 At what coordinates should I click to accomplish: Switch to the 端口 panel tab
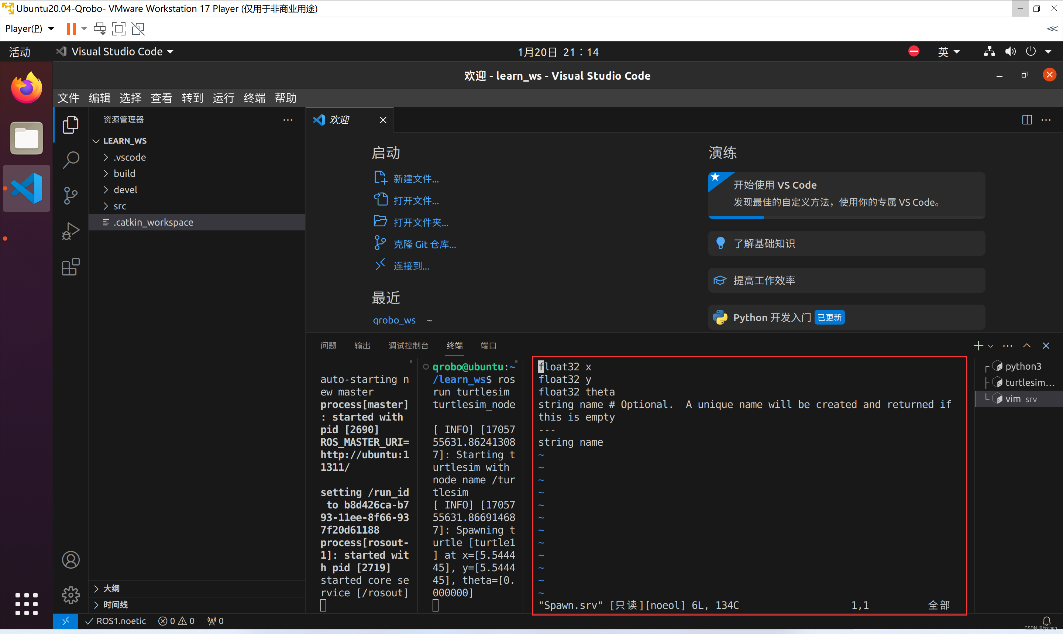[x=488, y=346]
